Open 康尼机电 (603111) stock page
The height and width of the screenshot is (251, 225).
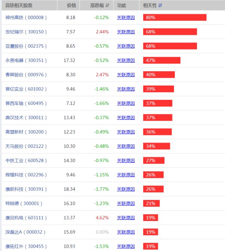pyautogui.click(x=26, y=218)
